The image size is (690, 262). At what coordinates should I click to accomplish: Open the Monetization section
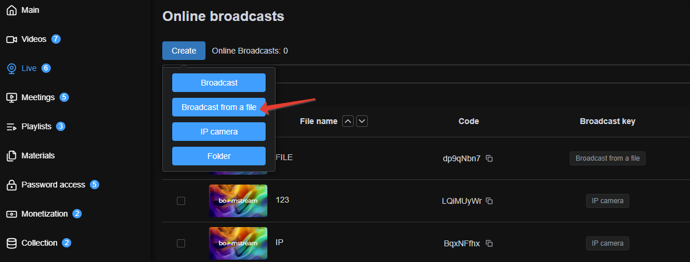tap(44, 214)
